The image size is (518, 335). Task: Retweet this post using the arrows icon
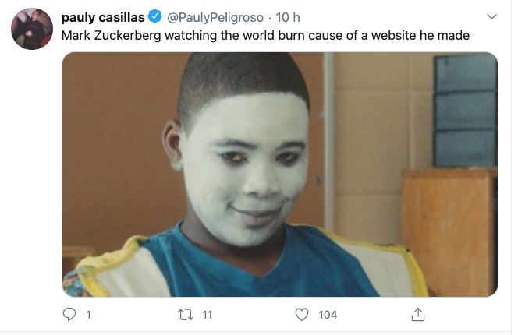[186, 315]
